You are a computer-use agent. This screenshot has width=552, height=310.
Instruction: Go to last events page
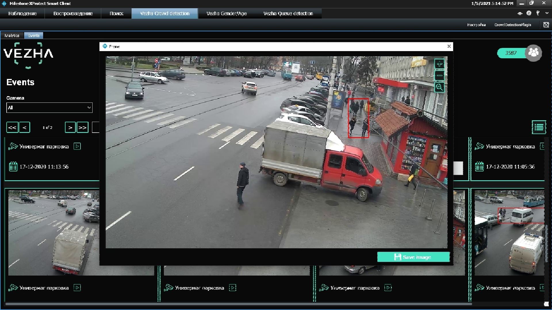[83, 127]
